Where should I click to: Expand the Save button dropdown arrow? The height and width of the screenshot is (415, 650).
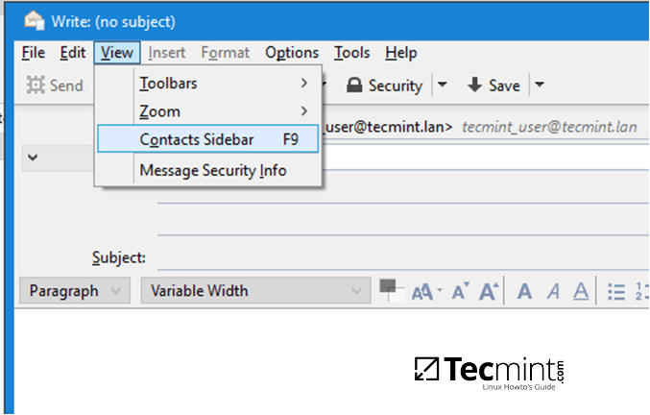click(540, 85)
